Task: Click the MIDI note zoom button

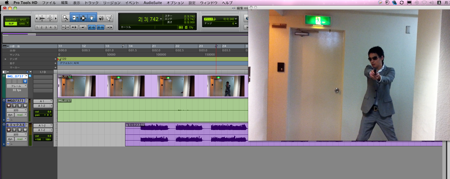Action: (x=50, y=18)
